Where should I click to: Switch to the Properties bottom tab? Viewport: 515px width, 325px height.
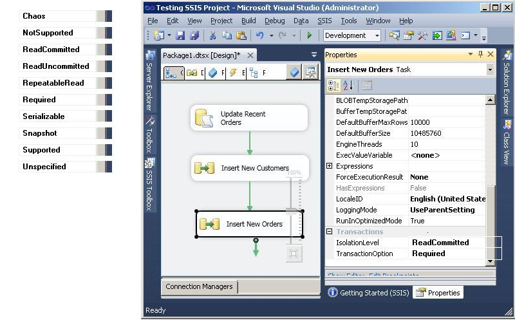438,292
